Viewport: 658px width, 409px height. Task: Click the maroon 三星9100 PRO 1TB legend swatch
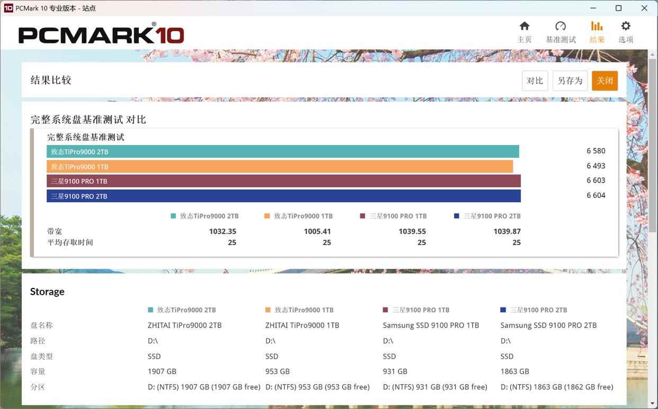[x=362, y=216]
